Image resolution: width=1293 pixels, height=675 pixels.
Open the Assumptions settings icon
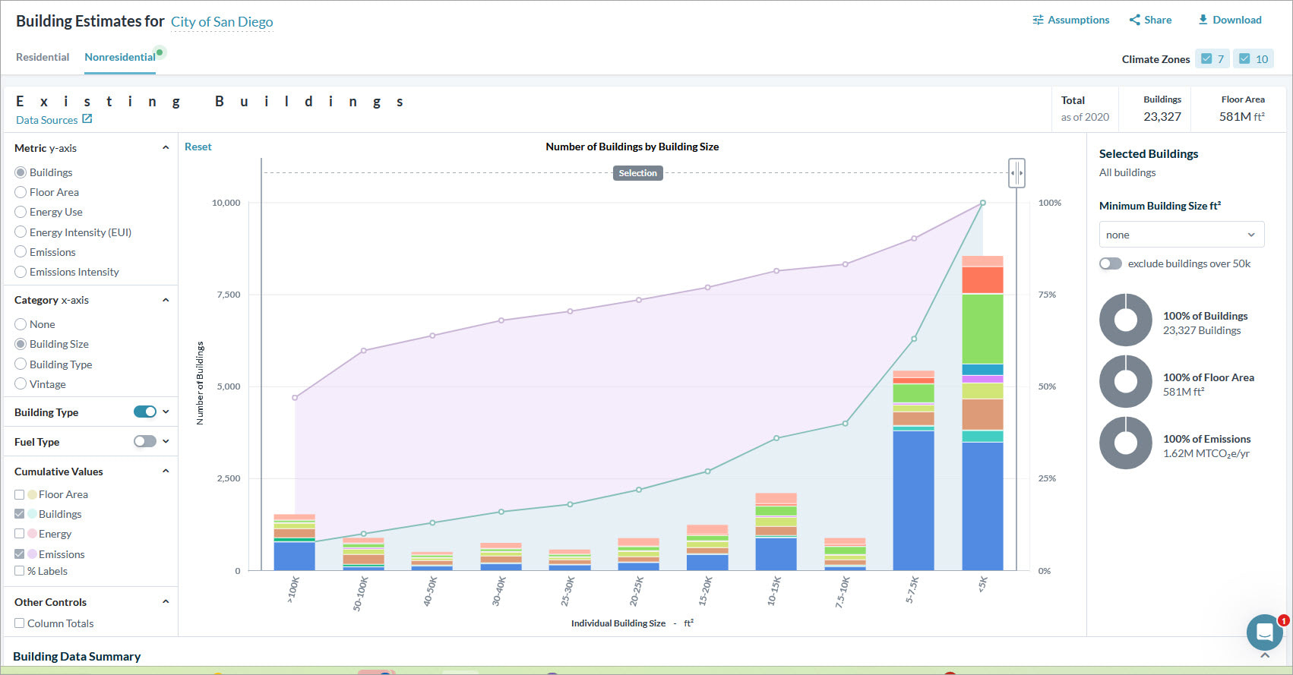1038,20
